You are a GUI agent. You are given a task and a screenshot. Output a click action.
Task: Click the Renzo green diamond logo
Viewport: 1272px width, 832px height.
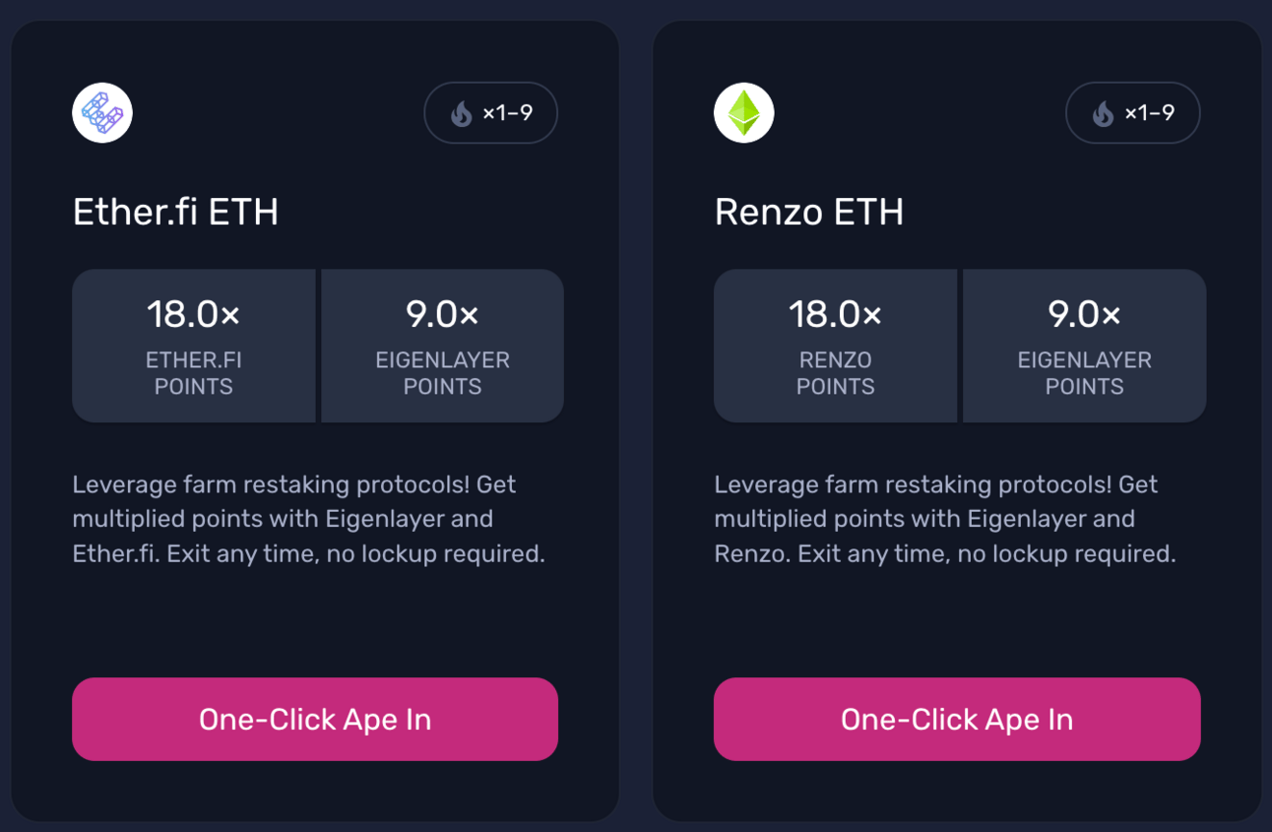coord(743,113)
